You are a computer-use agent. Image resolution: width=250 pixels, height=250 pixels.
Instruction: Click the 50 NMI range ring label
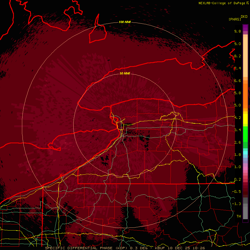(125, 73)
